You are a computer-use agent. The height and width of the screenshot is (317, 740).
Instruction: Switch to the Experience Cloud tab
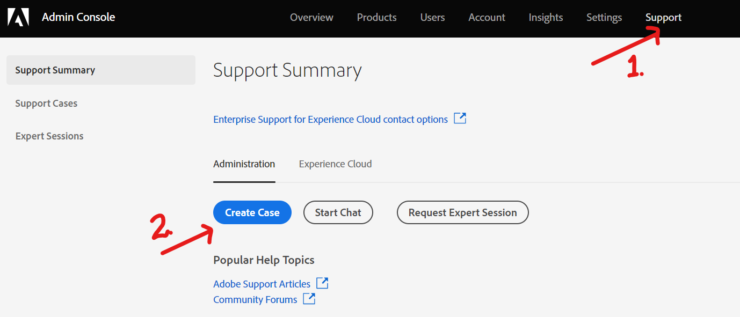click(x=335, y=164)
